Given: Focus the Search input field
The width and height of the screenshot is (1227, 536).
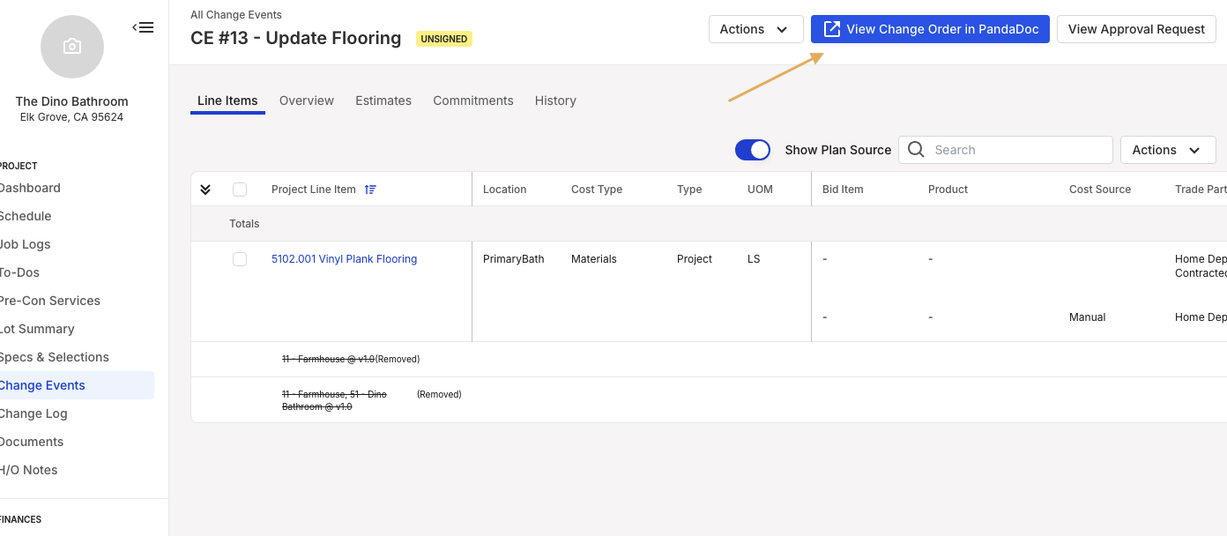Looking at the screenshot, I should (x=1006, y=150).
